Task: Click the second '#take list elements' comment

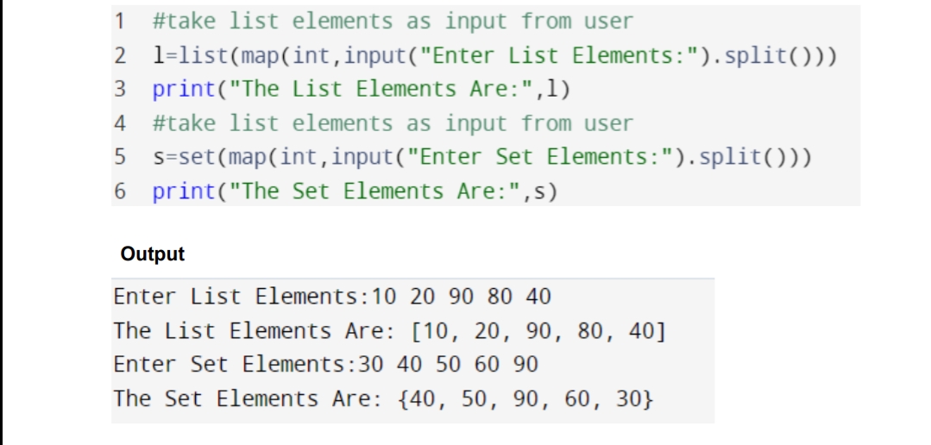Action: [393, 123]
